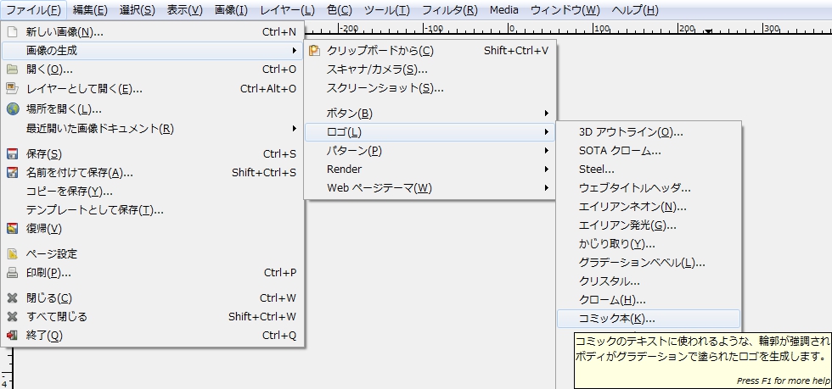Viewport: 832px width, 389px height.
Task: Choose 復帰 menu entry
Action: [x=153, y=229]
